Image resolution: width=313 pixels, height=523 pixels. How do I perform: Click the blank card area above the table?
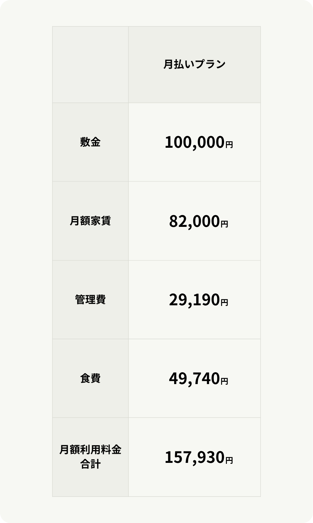coord(156,13)
